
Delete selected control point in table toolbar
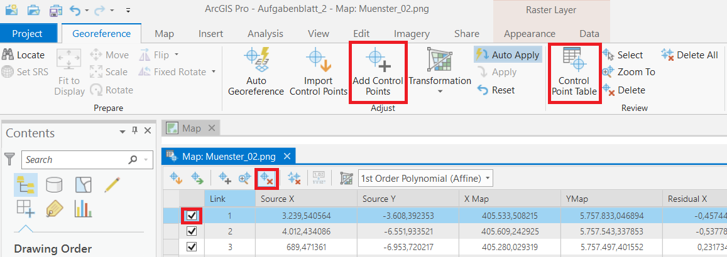pos(267,179)
